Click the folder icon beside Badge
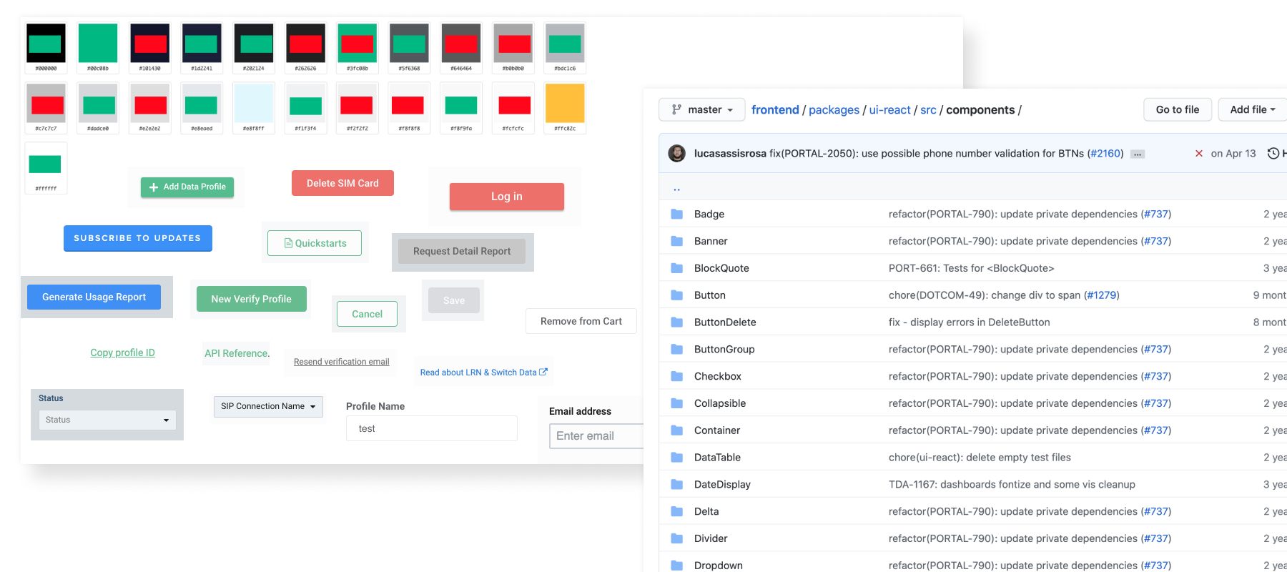 (676, 214)
